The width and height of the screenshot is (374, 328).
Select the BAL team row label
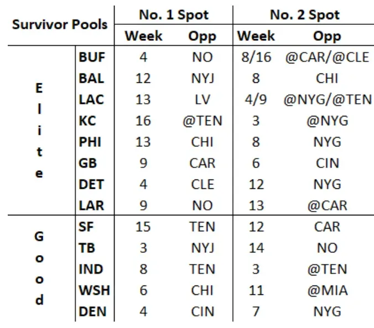(x=92, y=78)
